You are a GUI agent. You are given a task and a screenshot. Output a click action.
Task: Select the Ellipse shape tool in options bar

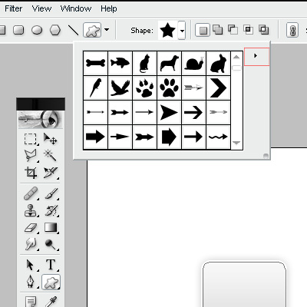tap(37, 30)
